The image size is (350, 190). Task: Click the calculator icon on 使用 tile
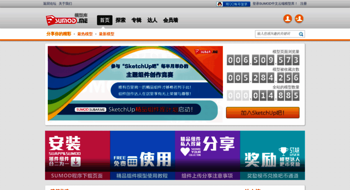pos(132,161)
